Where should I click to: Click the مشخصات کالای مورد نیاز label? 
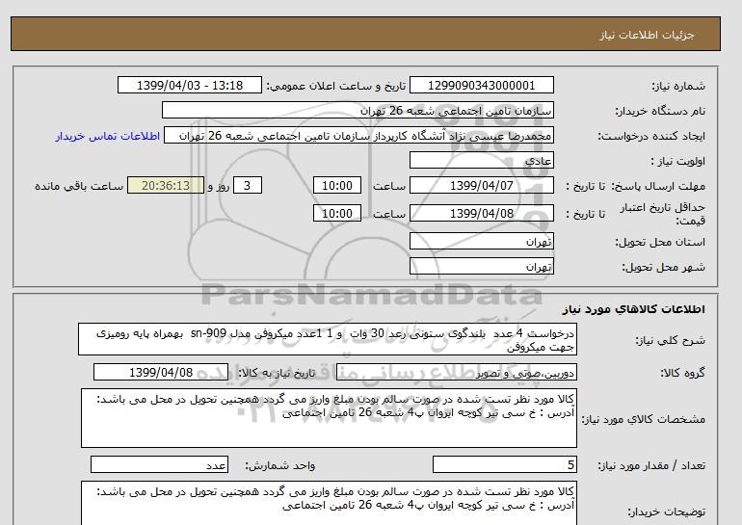pyautogui.click(x=643, y=419)
